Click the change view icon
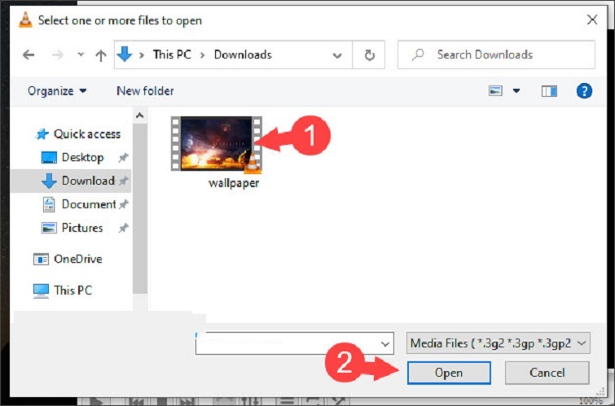The width and height of the screenshot is (615, 406). click(495, 91)
